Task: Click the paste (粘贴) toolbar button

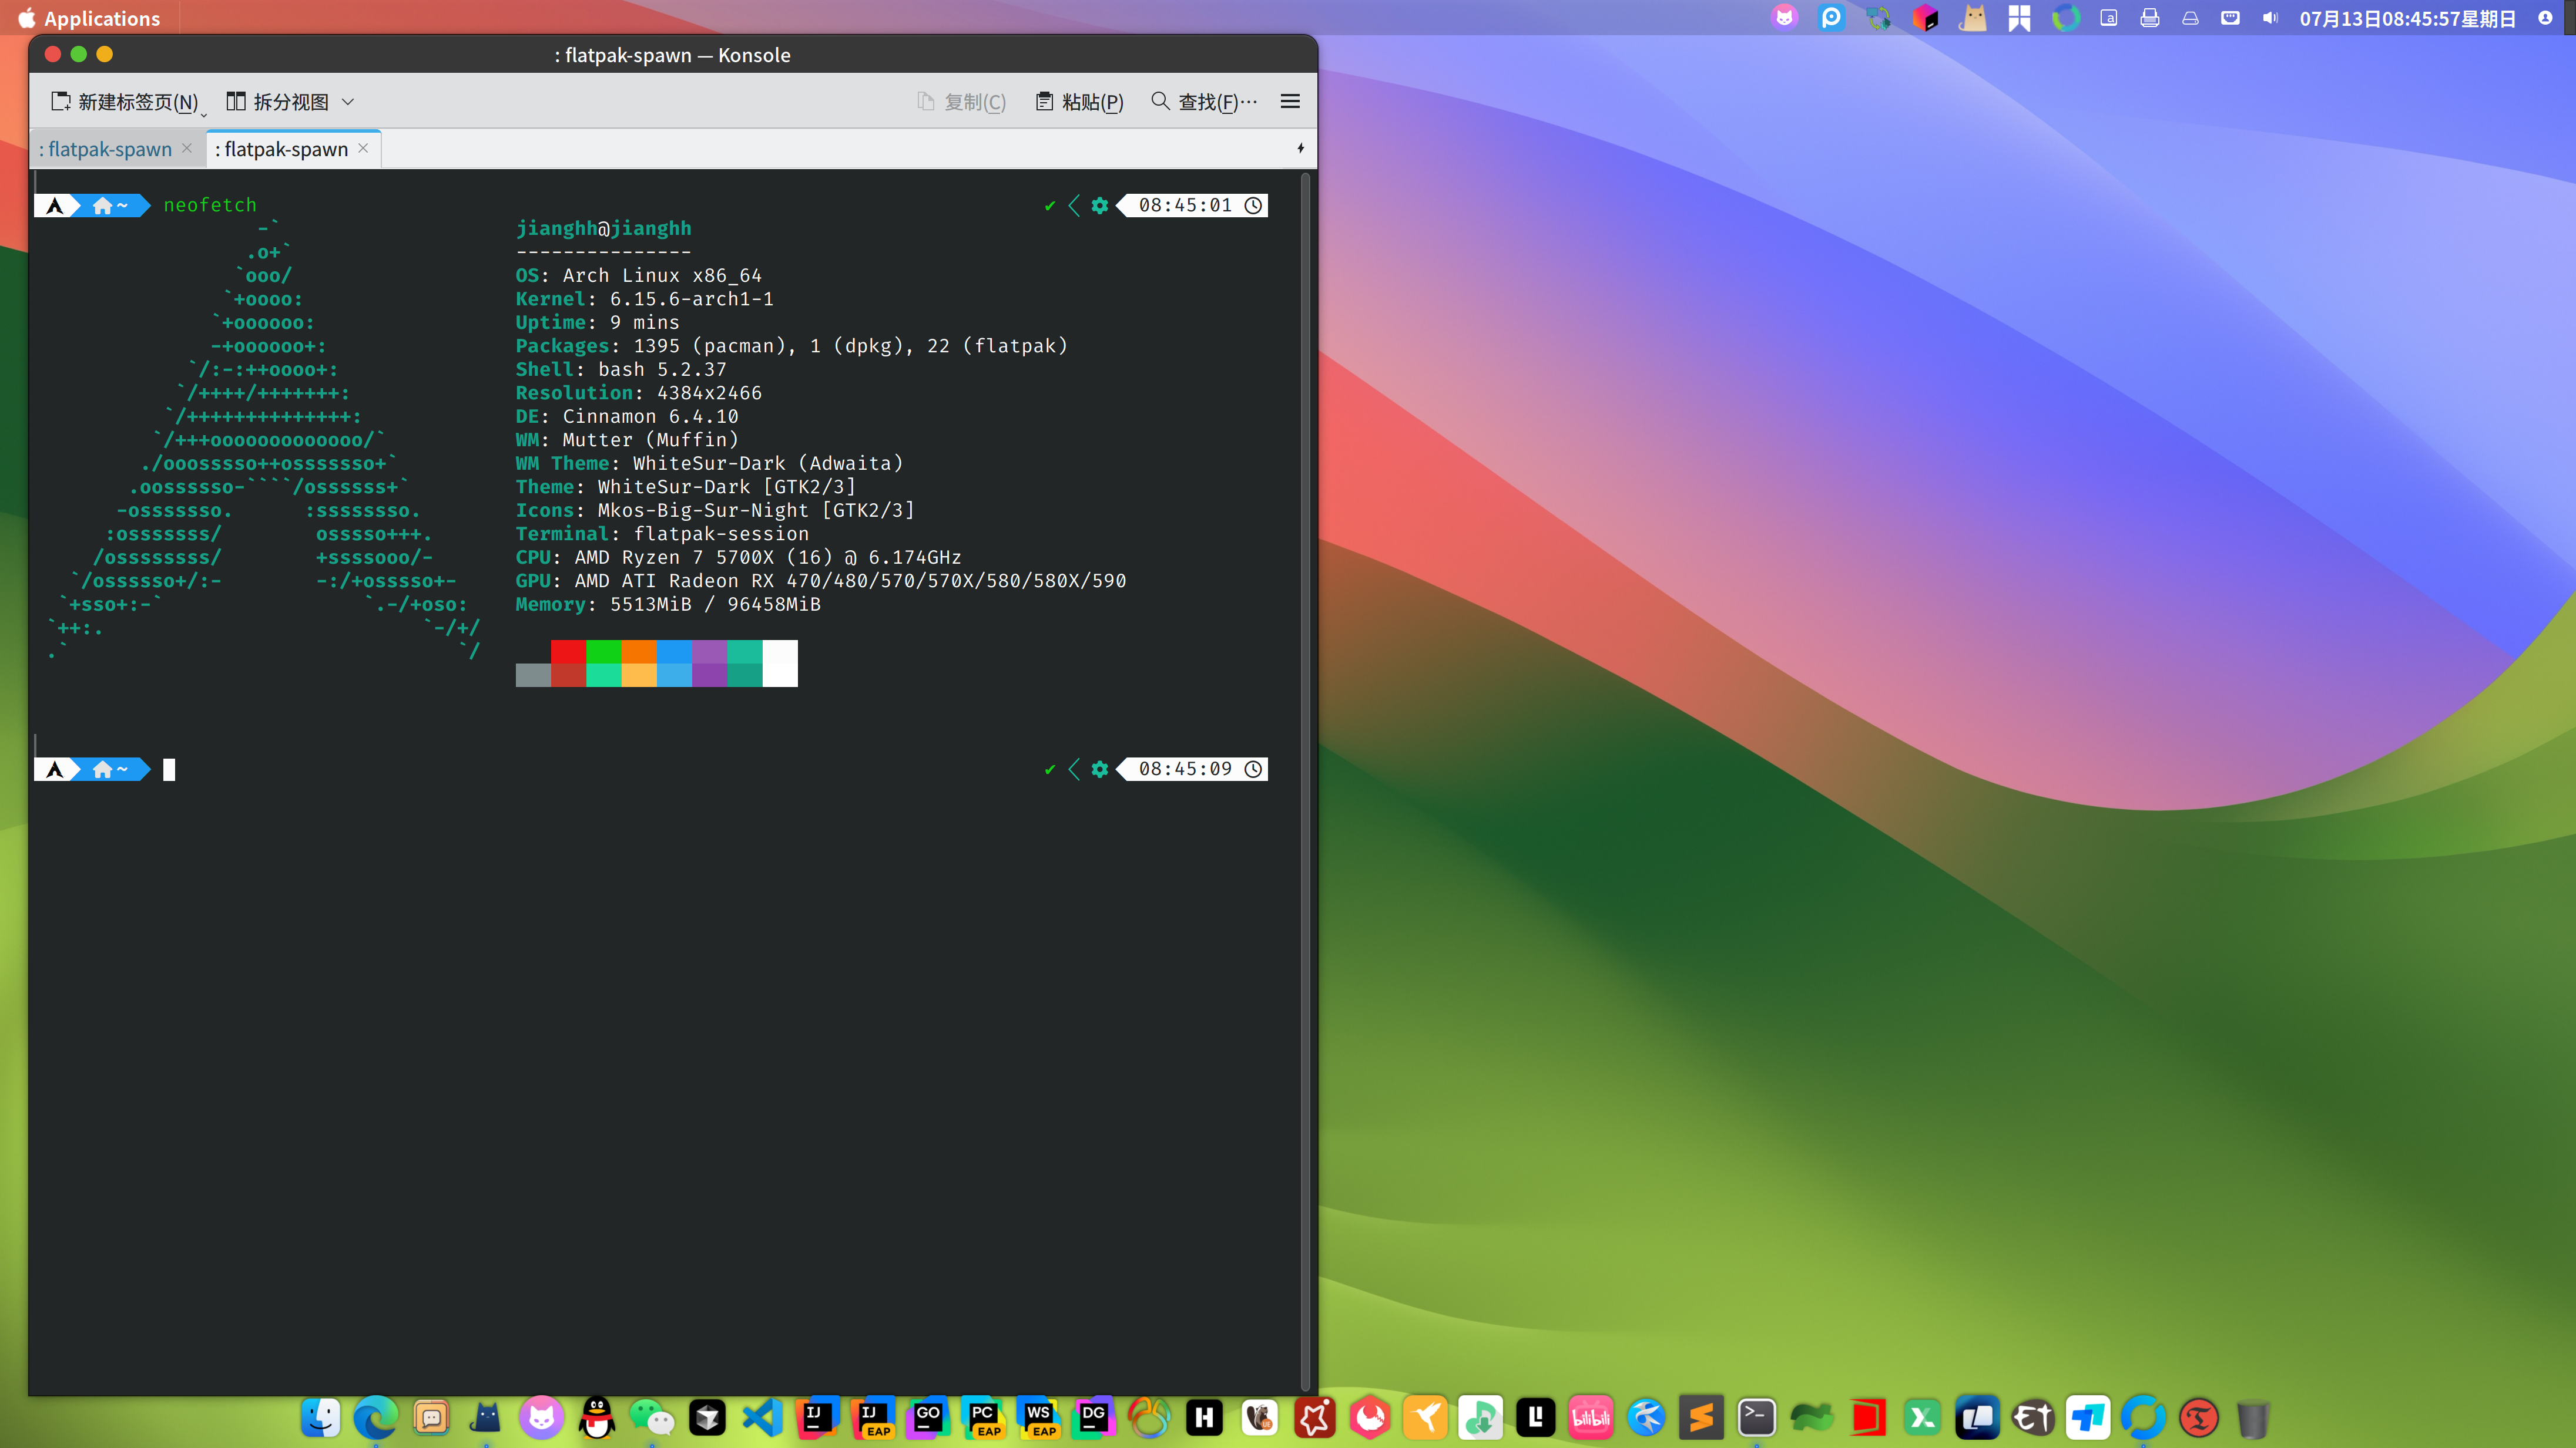Action: (x=1080, y=102)
